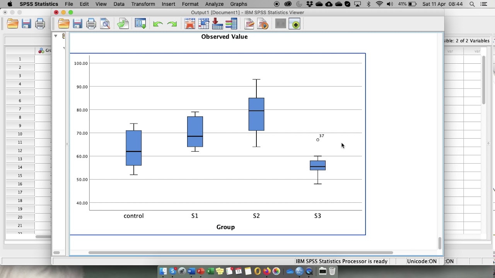Open PowerPoint from the Dock
Screen dimensions: 495x278
(x=201, y=271)
